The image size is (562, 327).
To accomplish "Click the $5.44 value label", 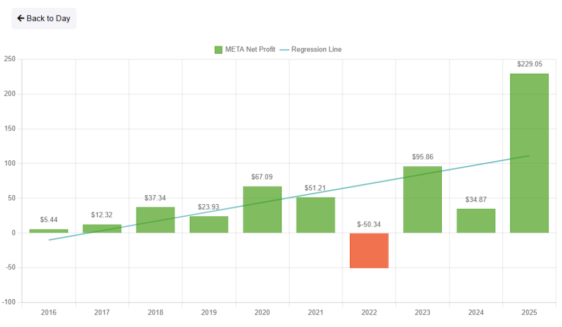I will pos(49,219).
